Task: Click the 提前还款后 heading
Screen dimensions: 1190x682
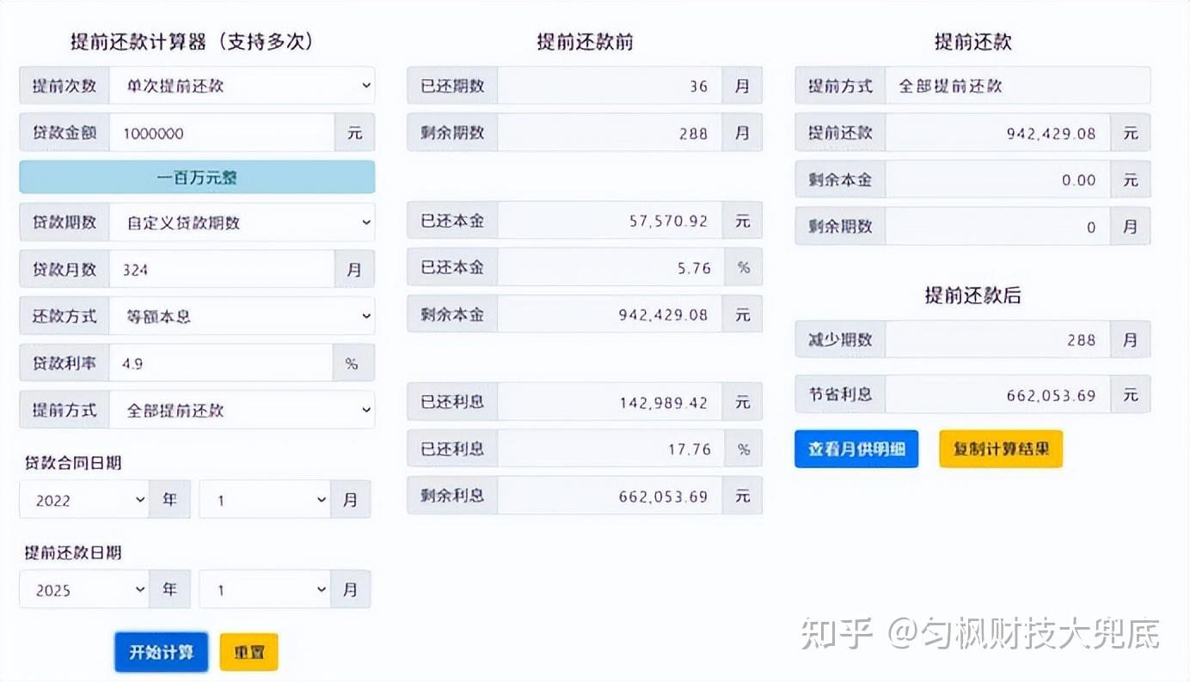Action: pyautogui.click(x=972, y=295)
